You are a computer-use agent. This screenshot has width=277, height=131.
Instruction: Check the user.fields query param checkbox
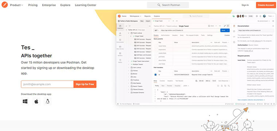(x=156, y=64)
